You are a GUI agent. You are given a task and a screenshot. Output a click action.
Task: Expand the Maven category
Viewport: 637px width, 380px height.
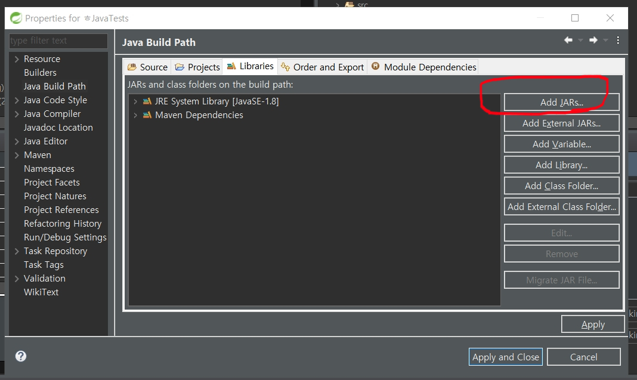click(17, 155)
